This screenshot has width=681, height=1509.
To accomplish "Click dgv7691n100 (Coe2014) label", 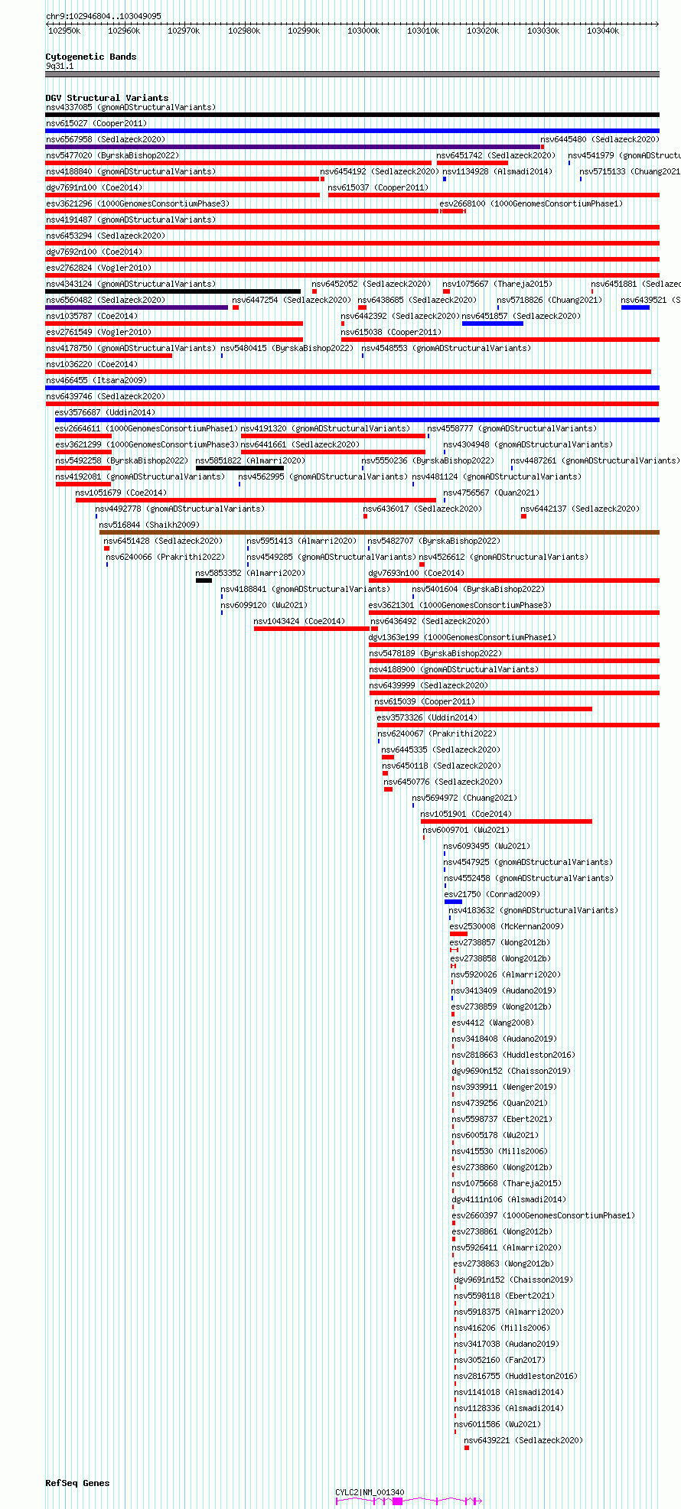I will 94,187.
